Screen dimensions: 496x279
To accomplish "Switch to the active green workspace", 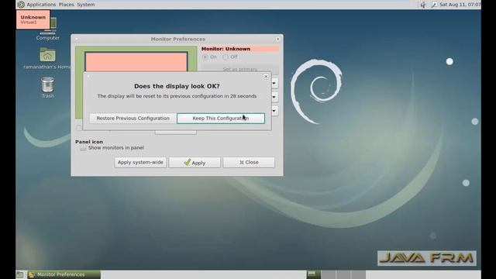I will point(313,274).
